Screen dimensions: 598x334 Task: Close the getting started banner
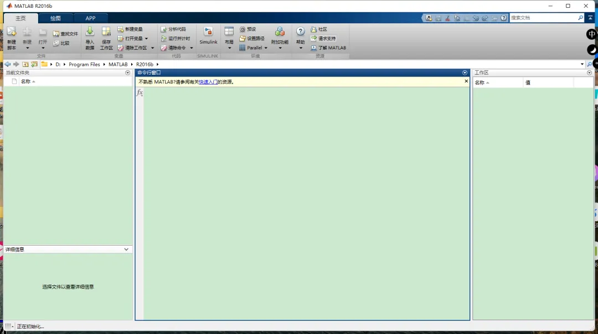[x=466, y=81]
